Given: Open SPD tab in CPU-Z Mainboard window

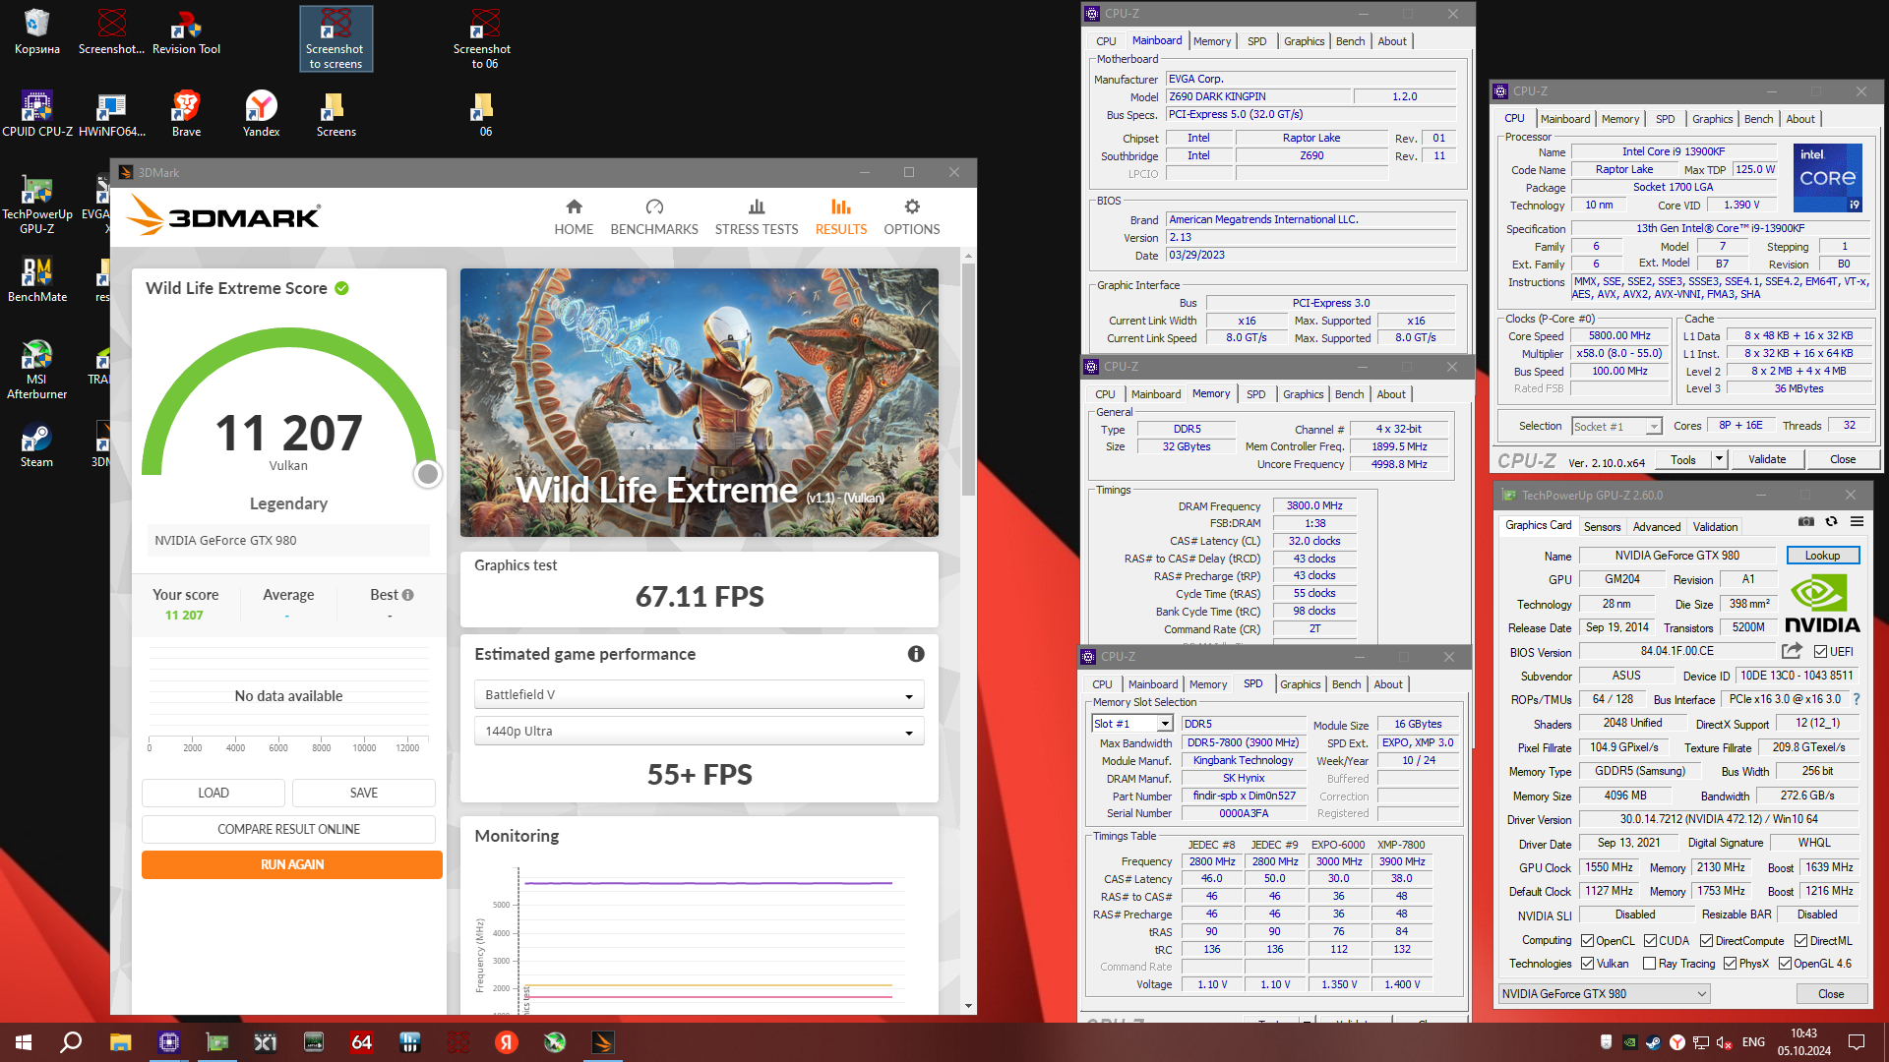Looking at the screenshot, I should (1256, 41).
